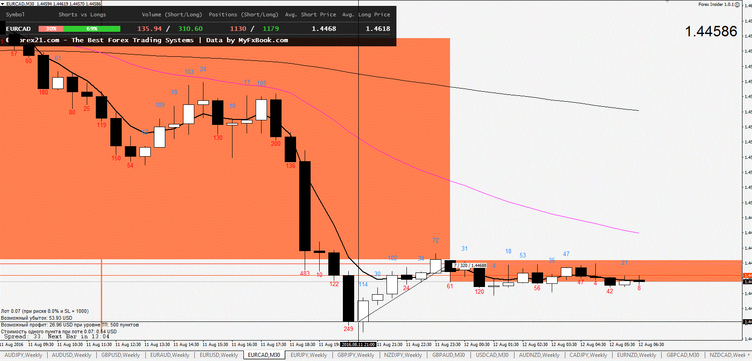
Task: Click the Forex Insider 1.0.1 label
Action: click(x=716, y=5)
